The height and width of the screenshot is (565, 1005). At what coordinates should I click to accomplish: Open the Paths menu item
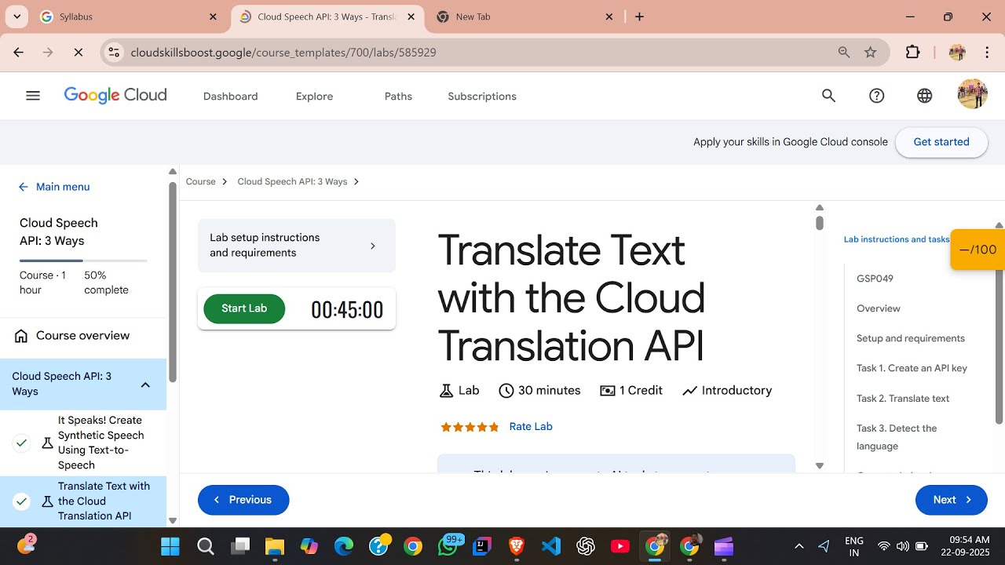(398, 97)
